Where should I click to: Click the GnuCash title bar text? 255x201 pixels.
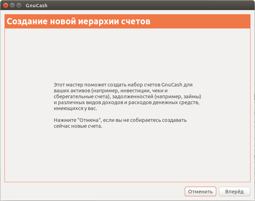36,6
